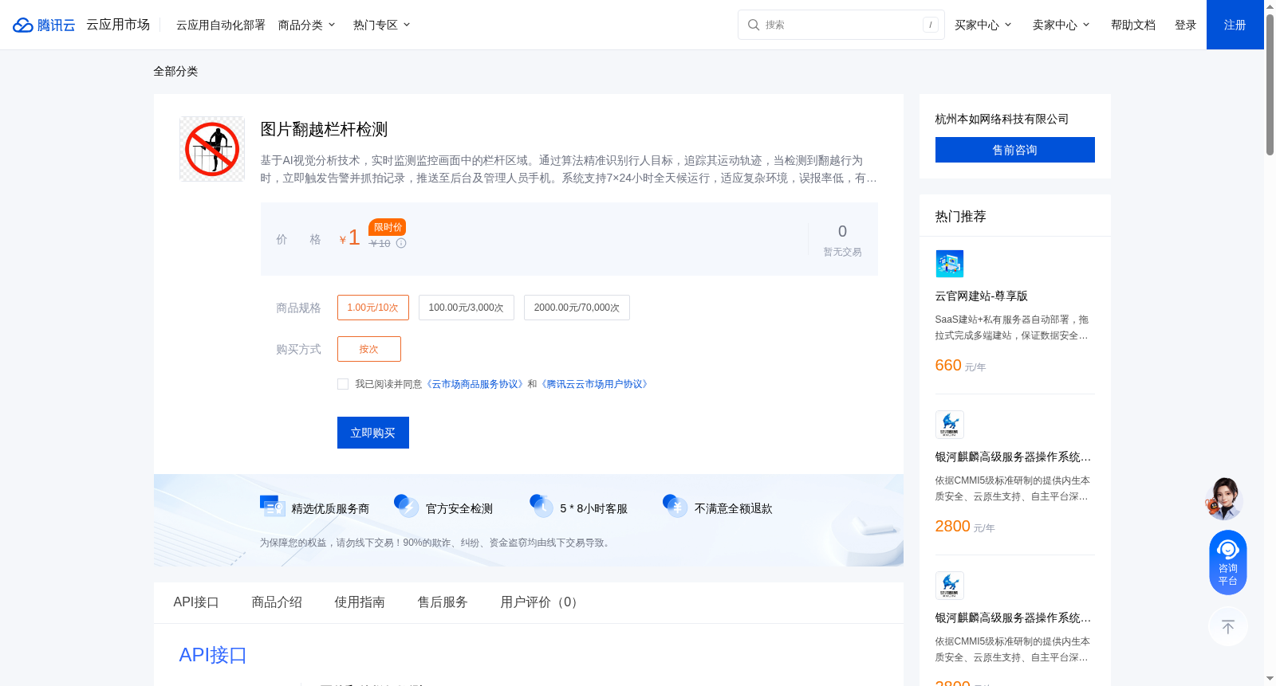This screenshot has height=686, width=1276.
Task: Select the 按次 purchase mode
Action: [368, 349]
